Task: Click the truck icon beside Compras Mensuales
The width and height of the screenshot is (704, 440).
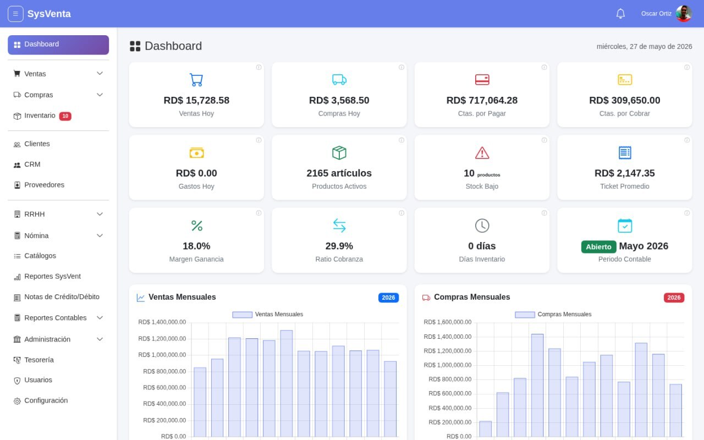Action: (x=426, y=298)
